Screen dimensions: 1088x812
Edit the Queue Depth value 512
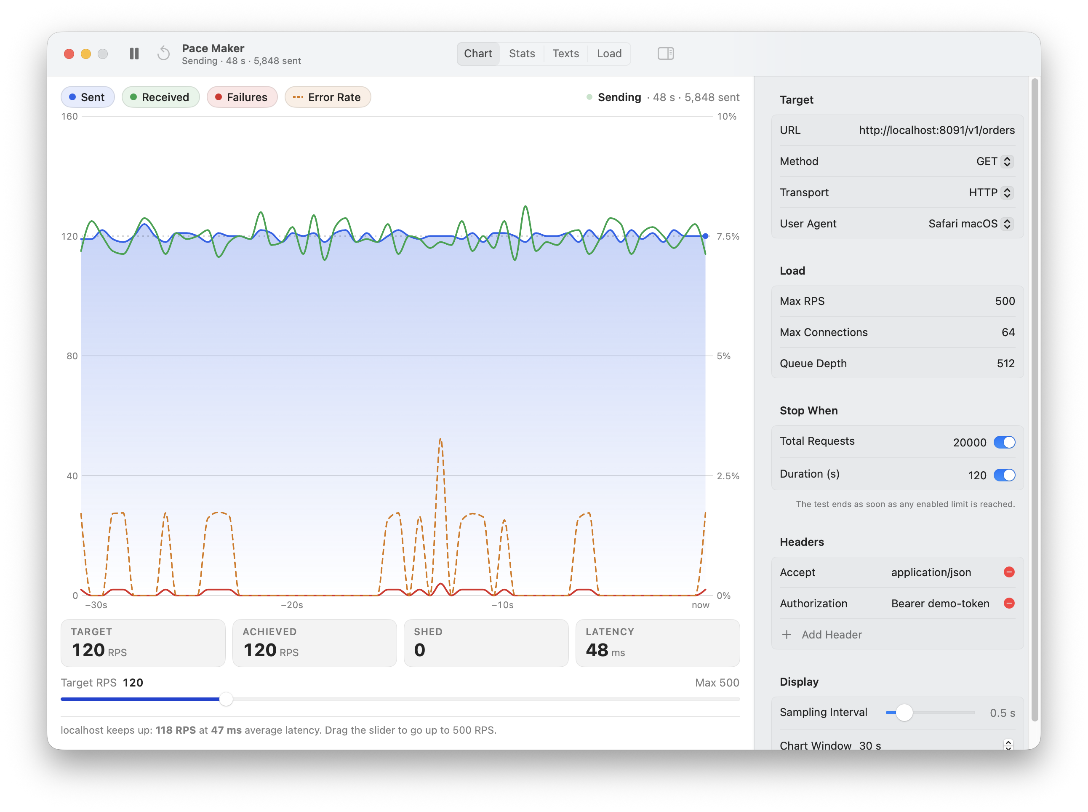click(1005, 363)
